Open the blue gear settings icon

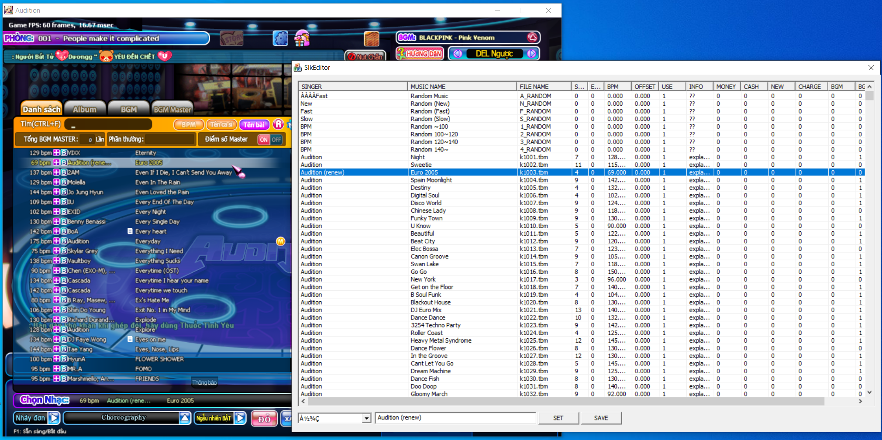tap(280, 38)
